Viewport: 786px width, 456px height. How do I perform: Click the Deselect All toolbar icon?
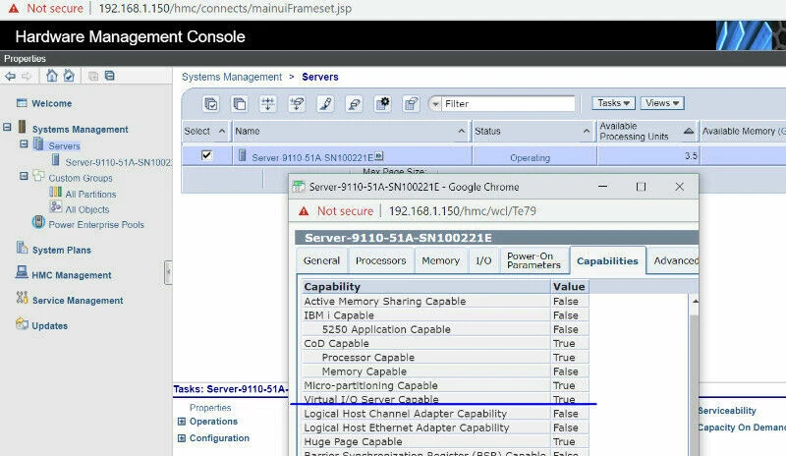240,104
